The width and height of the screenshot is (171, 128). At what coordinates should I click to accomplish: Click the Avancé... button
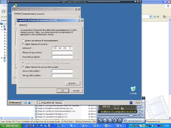coord(73,83)
